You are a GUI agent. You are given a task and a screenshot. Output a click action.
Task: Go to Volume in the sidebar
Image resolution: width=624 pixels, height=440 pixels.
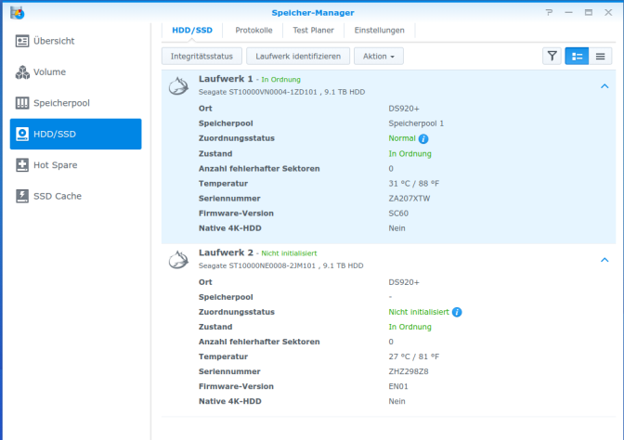point(75,72)
